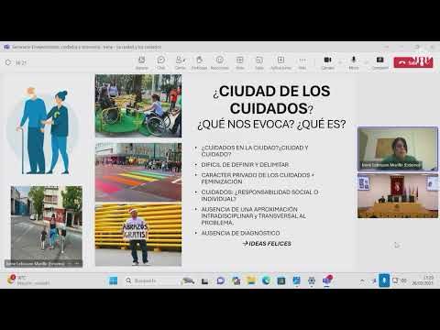Click the caregiver and elderly man illustration
Viewport: 440px width, 330px height.
click(x=44, y=131)
